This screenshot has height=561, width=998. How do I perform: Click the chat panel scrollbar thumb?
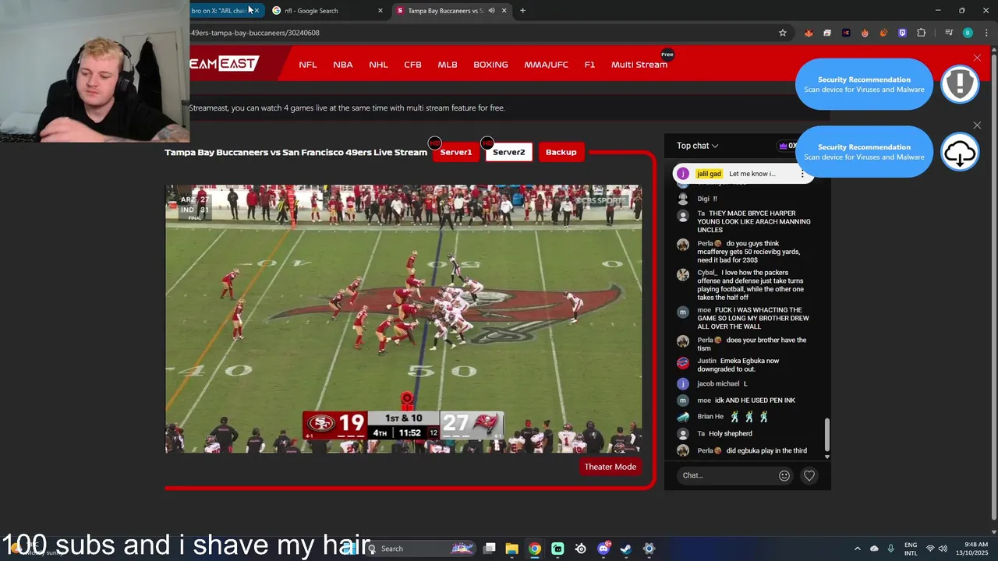[827, 434]
